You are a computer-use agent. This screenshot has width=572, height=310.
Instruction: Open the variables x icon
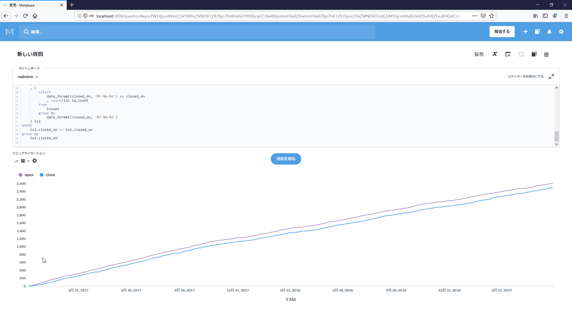coord(495,54)
